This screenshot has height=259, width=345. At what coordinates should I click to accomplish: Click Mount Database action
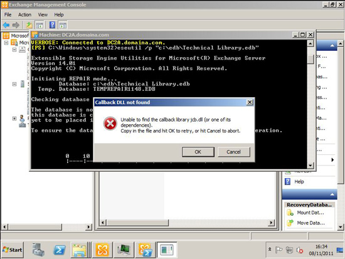(310, 213)
